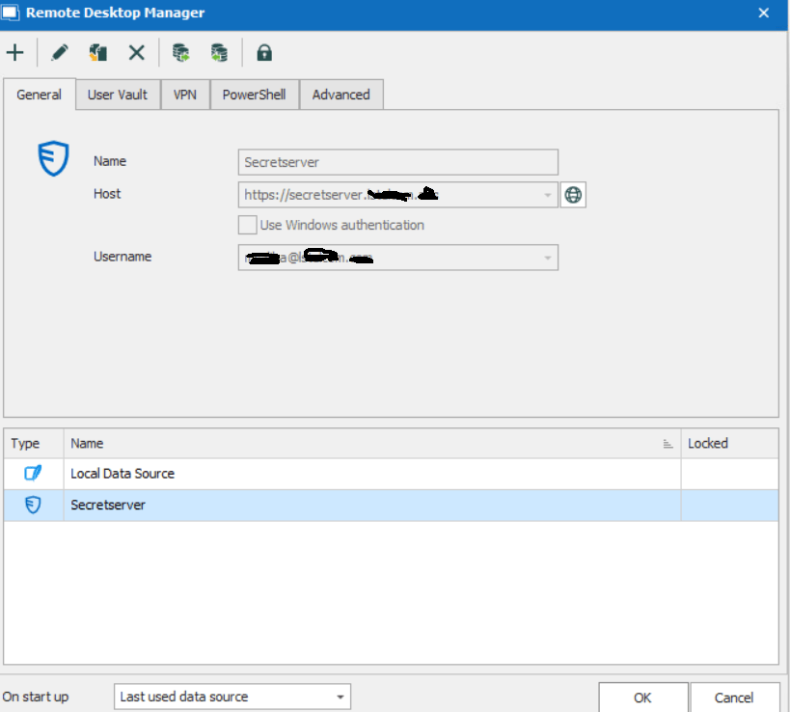The image size is (790, 712).
Task: Open the Username dropdown list
Action: tap(547, 258)
